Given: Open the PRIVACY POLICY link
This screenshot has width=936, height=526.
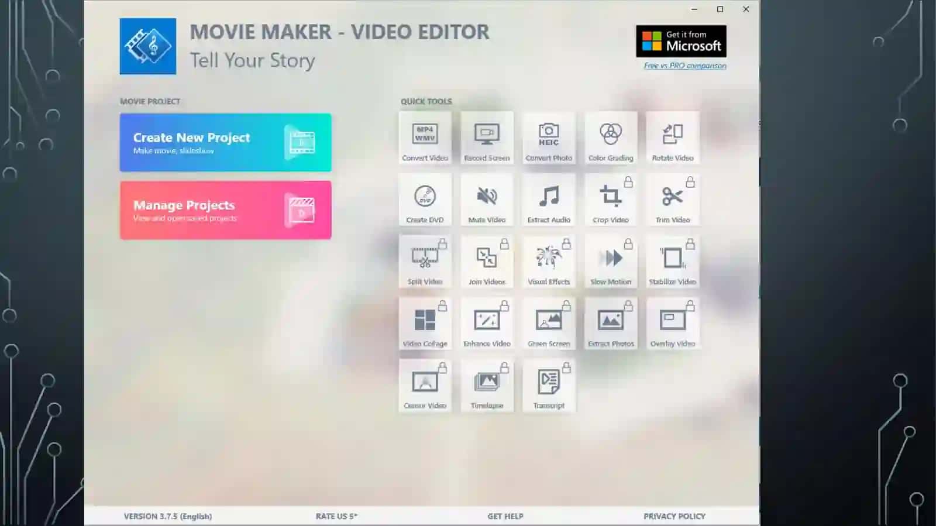Looking at the screenshot, I should 675,516.
